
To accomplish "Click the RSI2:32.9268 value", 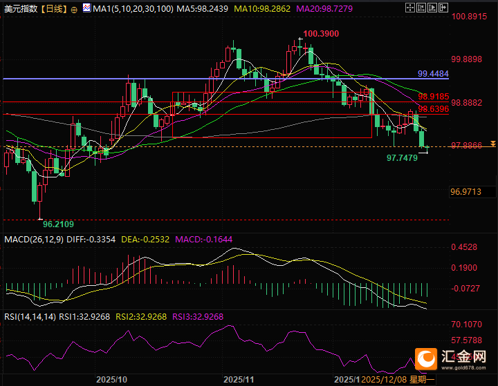I will tap(141, 317).
